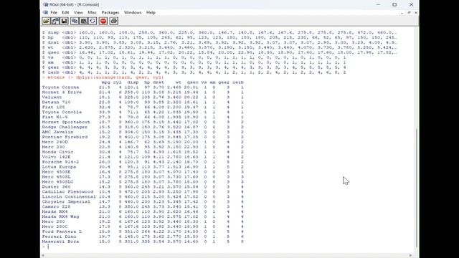Click the "Duster 360" row name
The width and height of the screenshot is (459, 258).
[x=56, y=186]
